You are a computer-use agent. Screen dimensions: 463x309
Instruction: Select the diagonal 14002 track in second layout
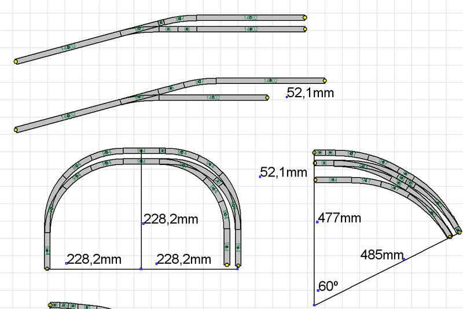click(68, 115)
